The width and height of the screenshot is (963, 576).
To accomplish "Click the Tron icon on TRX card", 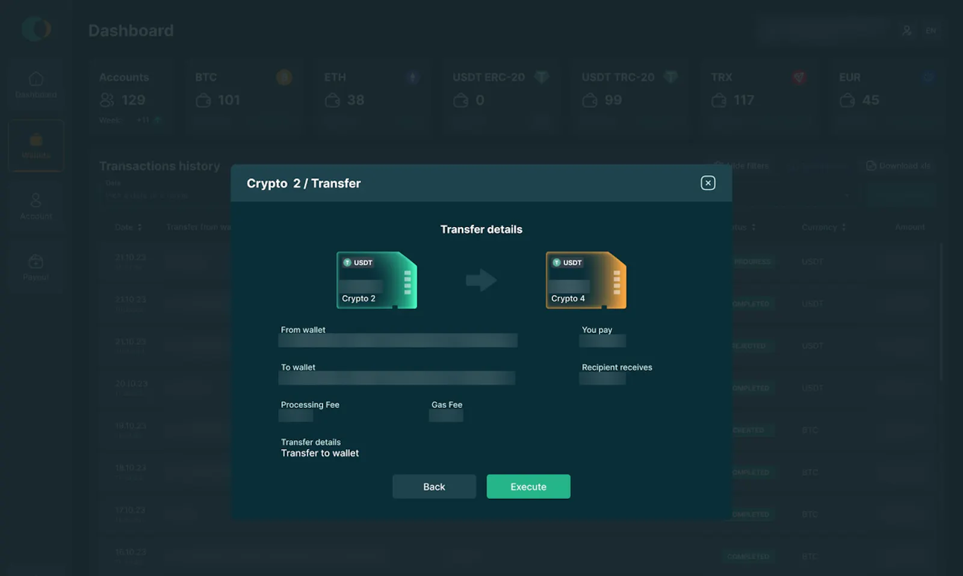I will [799, 77].
